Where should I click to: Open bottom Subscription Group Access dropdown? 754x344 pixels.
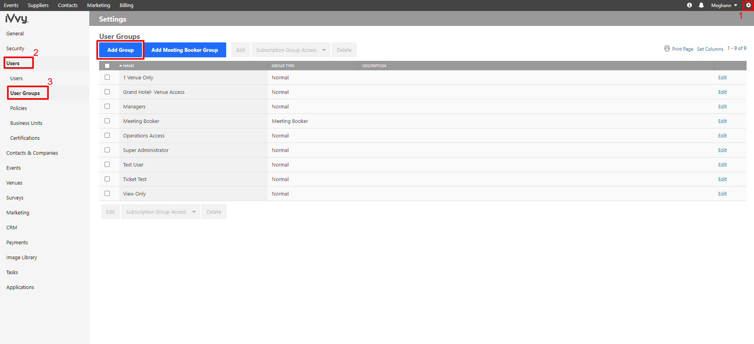[x=160, y=212]
